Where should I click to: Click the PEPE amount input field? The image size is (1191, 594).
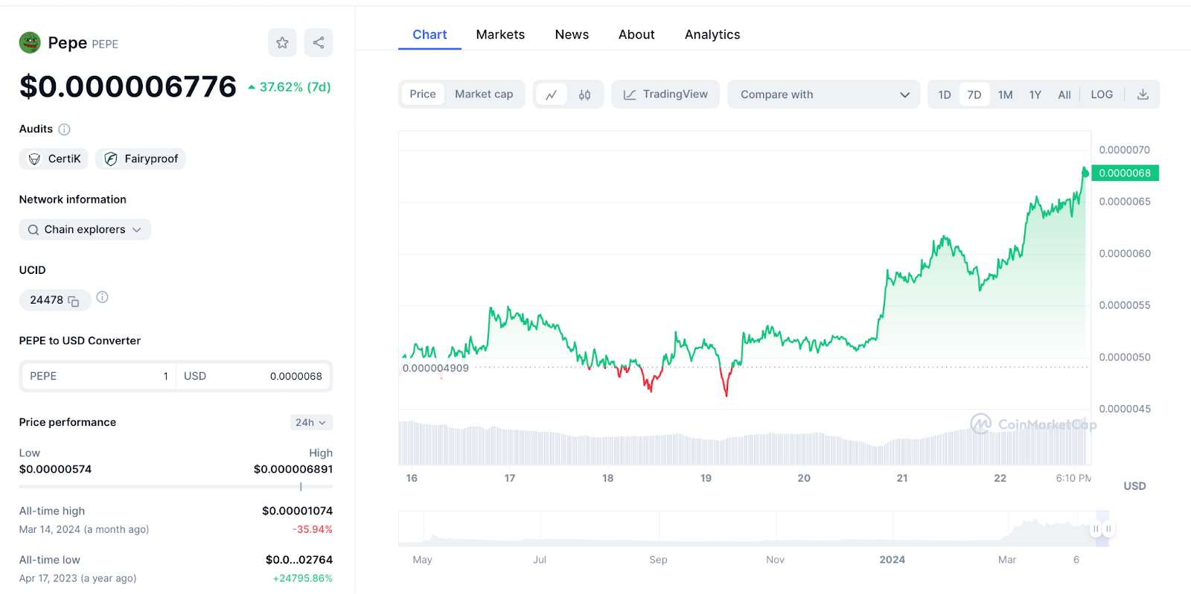click(99, 377)
